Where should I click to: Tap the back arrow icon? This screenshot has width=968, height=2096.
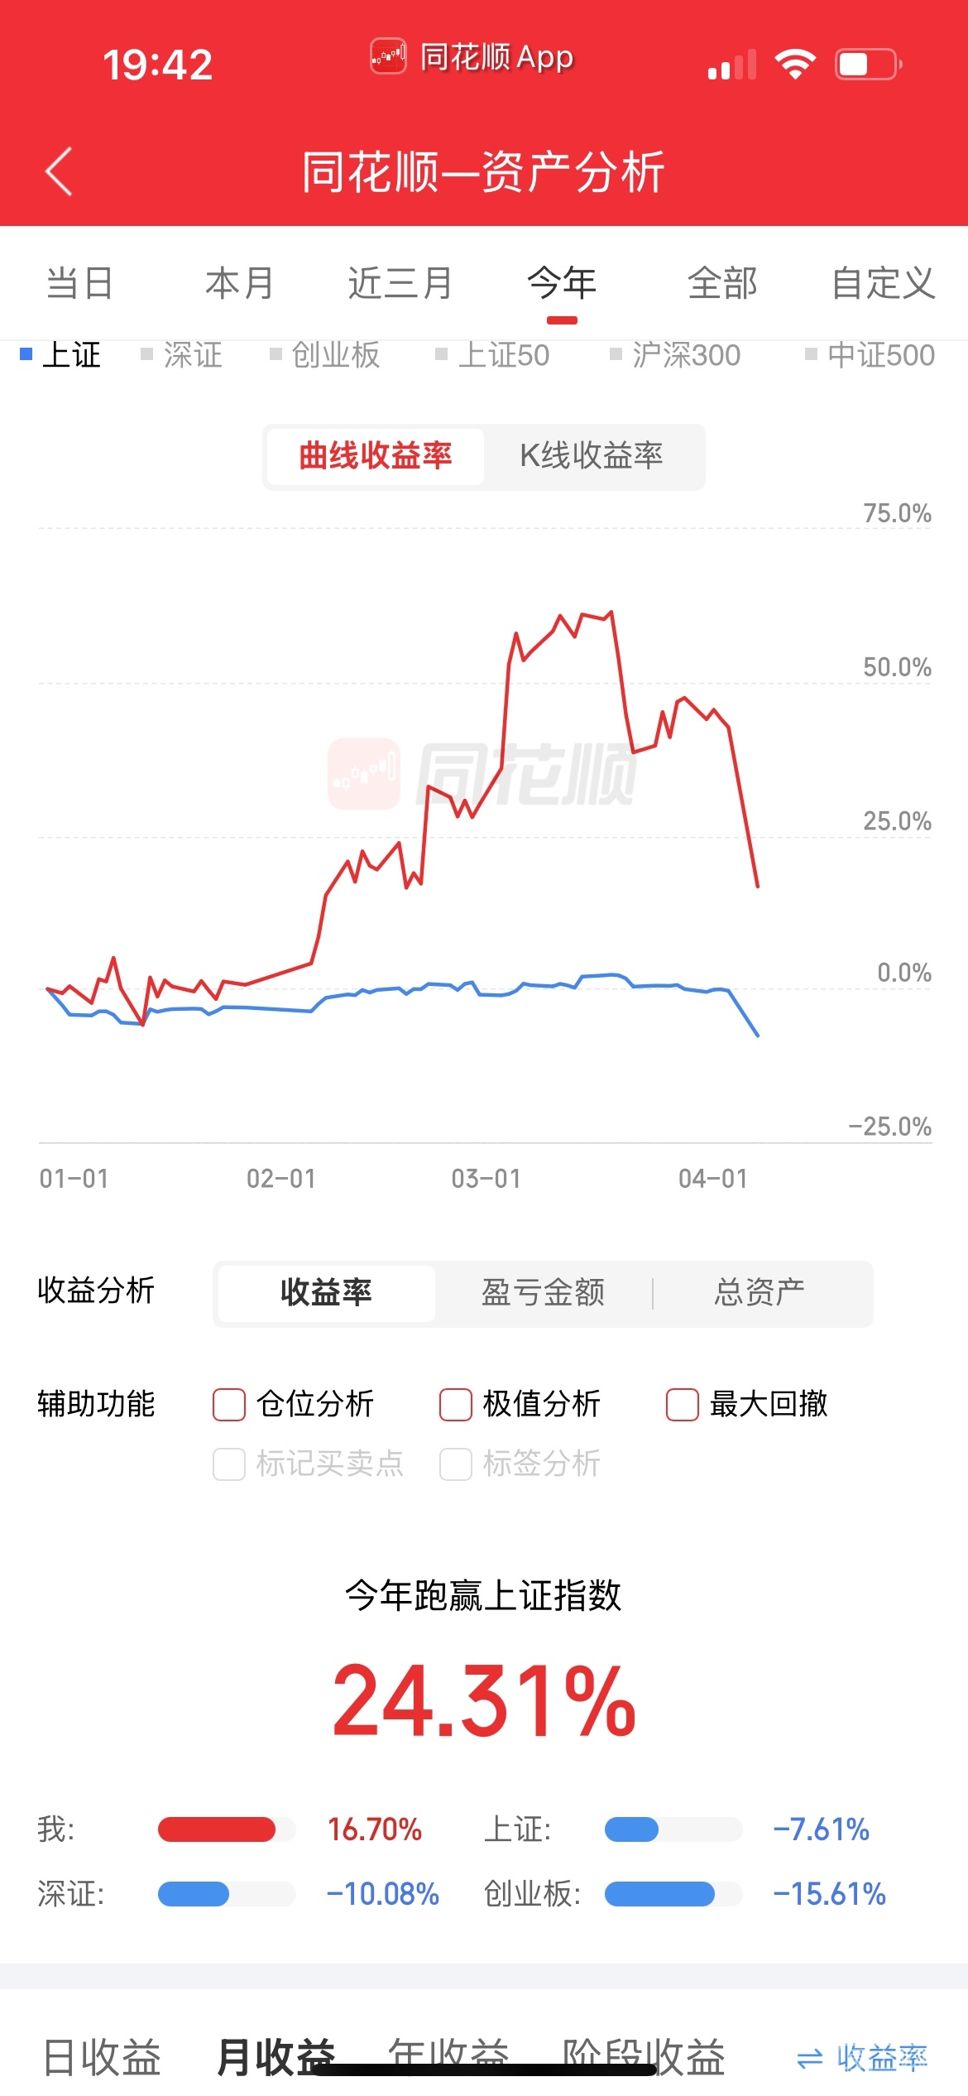(x=59, y=171)
